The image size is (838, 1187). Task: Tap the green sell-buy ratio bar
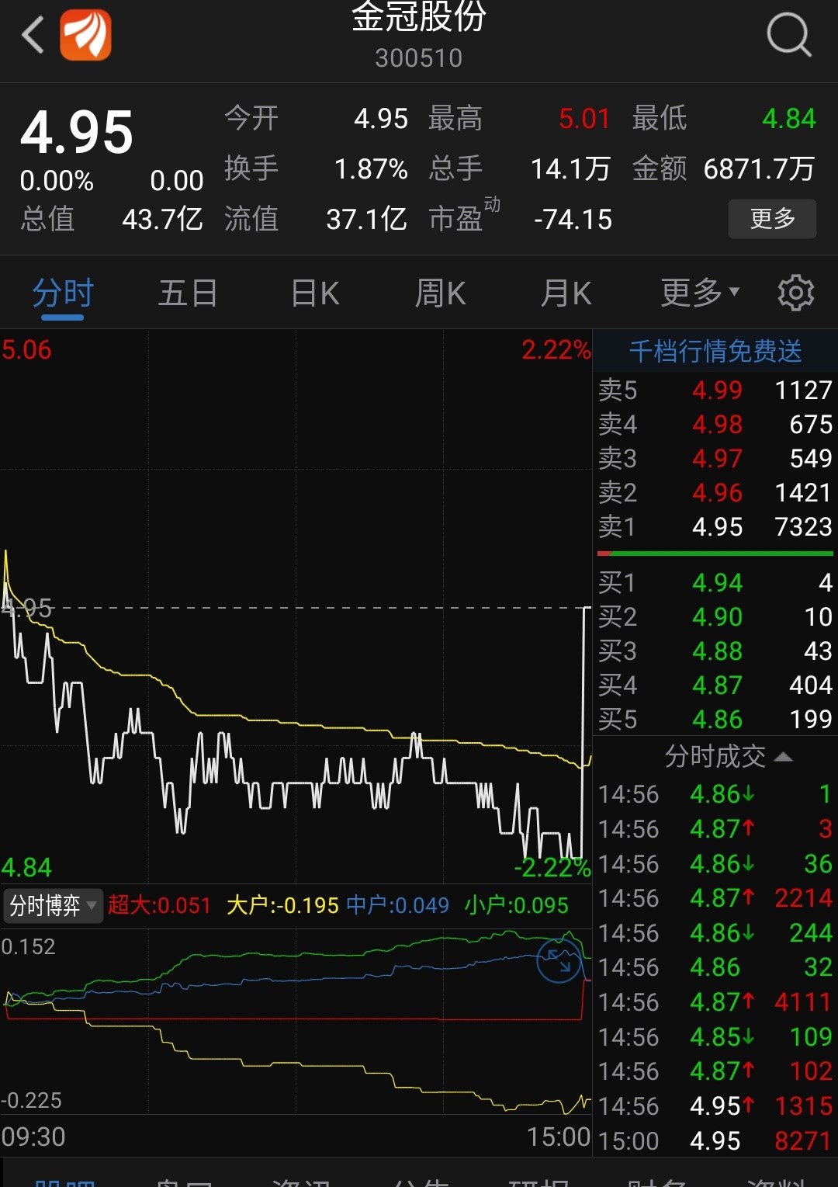[x=714, y=554]
